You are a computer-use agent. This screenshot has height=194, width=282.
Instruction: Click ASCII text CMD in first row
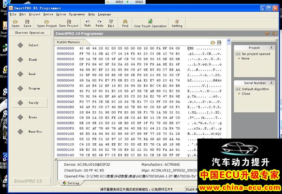[190, 48]
